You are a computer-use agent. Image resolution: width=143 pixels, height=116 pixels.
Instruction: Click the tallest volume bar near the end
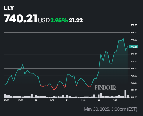tap(126, 94)
